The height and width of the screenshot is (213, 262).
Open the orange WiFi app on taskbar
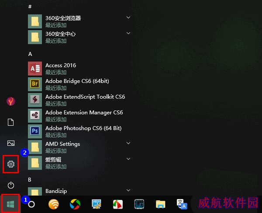[53, 204]
